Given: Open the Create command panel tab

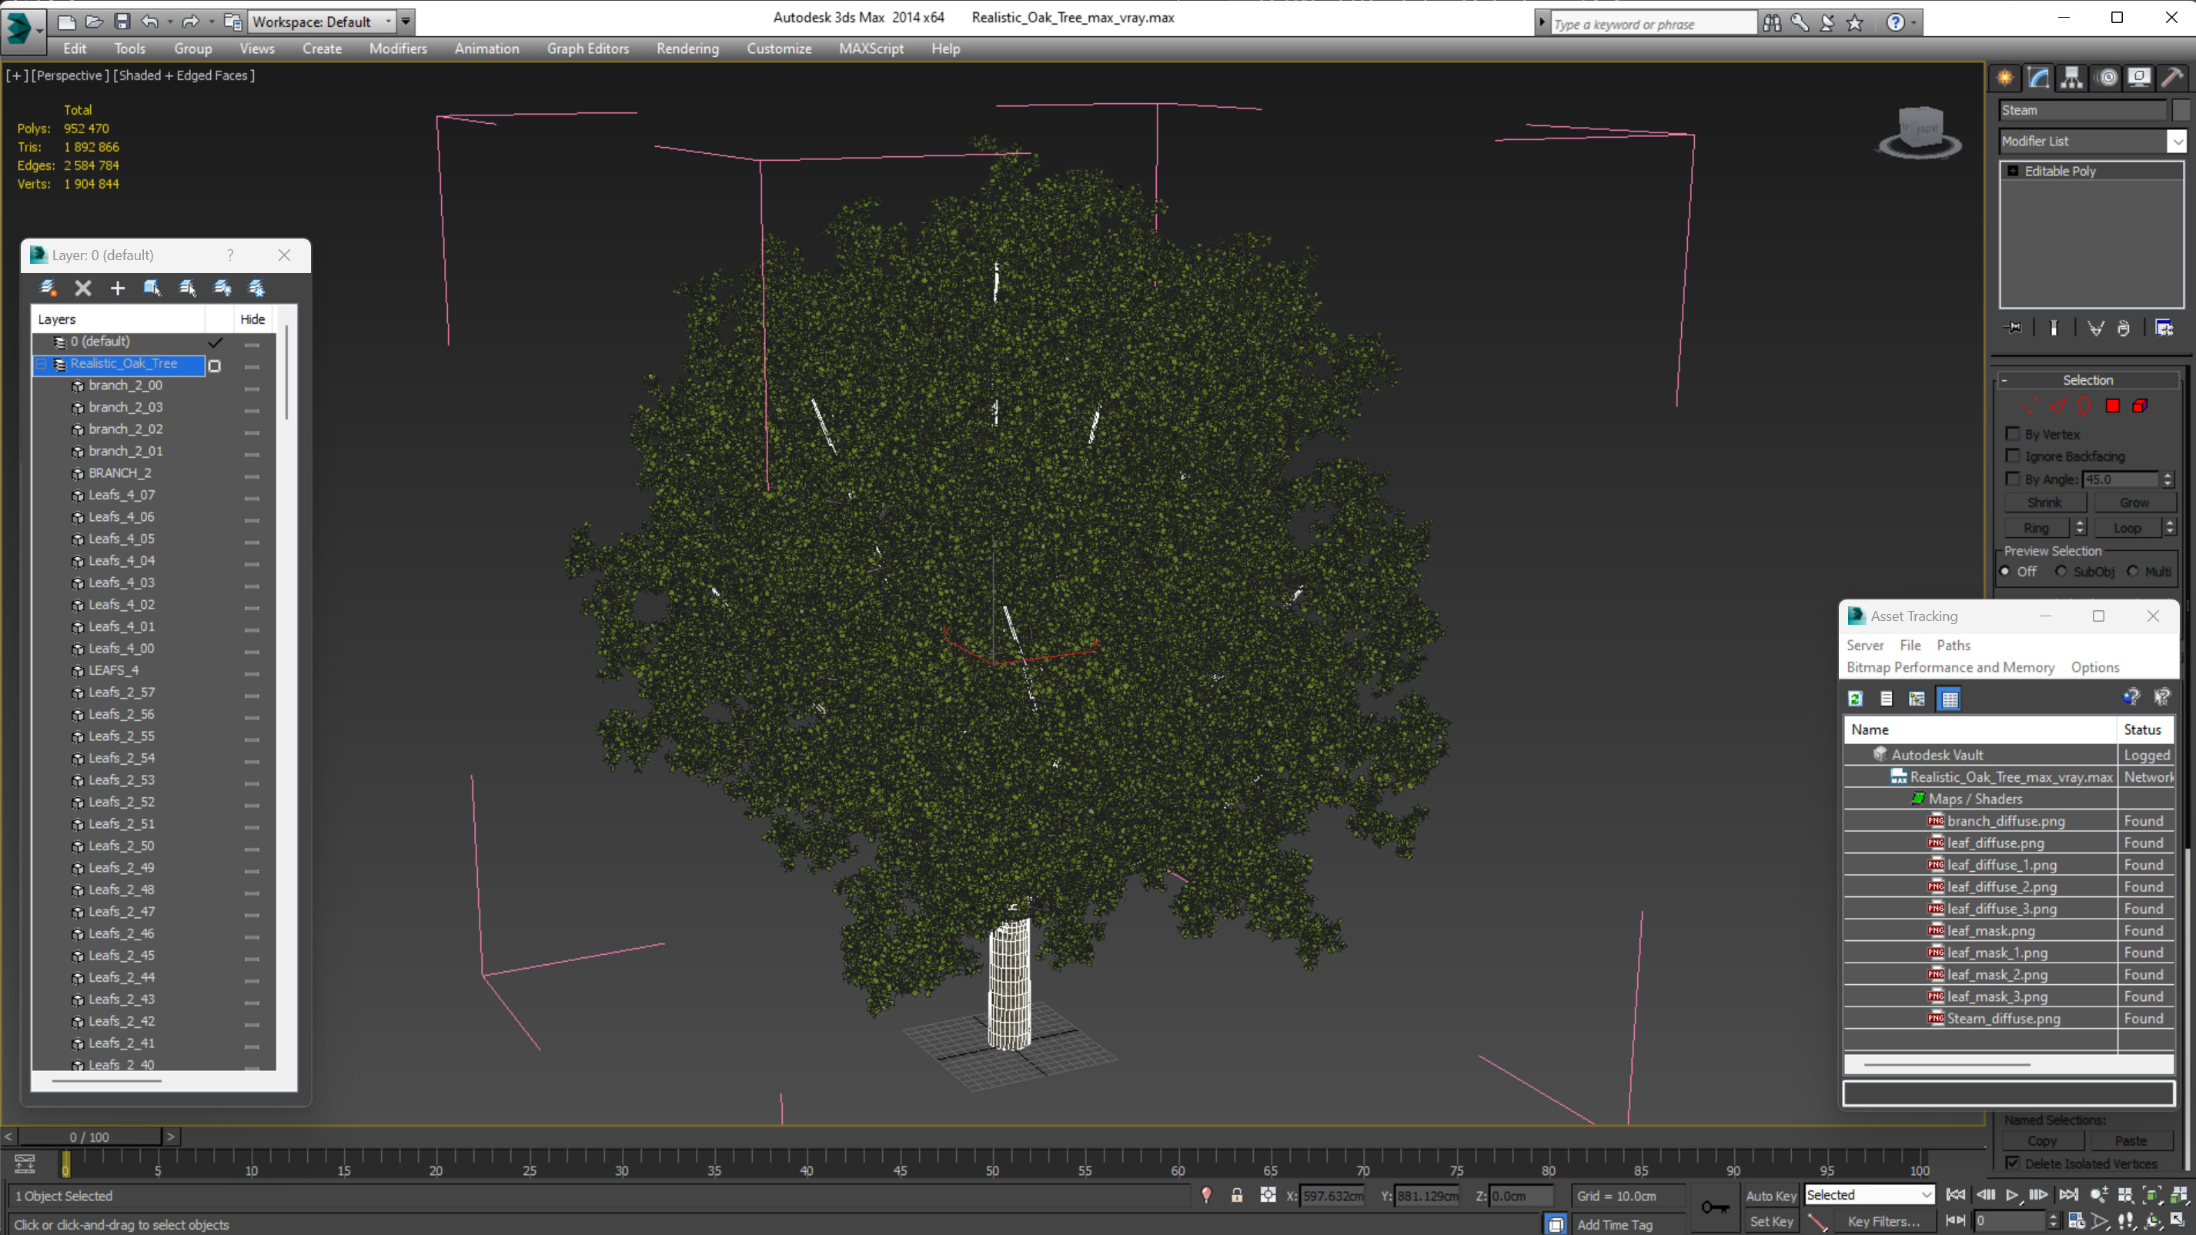Looking at the screenshot, I should click(2005, 78).
